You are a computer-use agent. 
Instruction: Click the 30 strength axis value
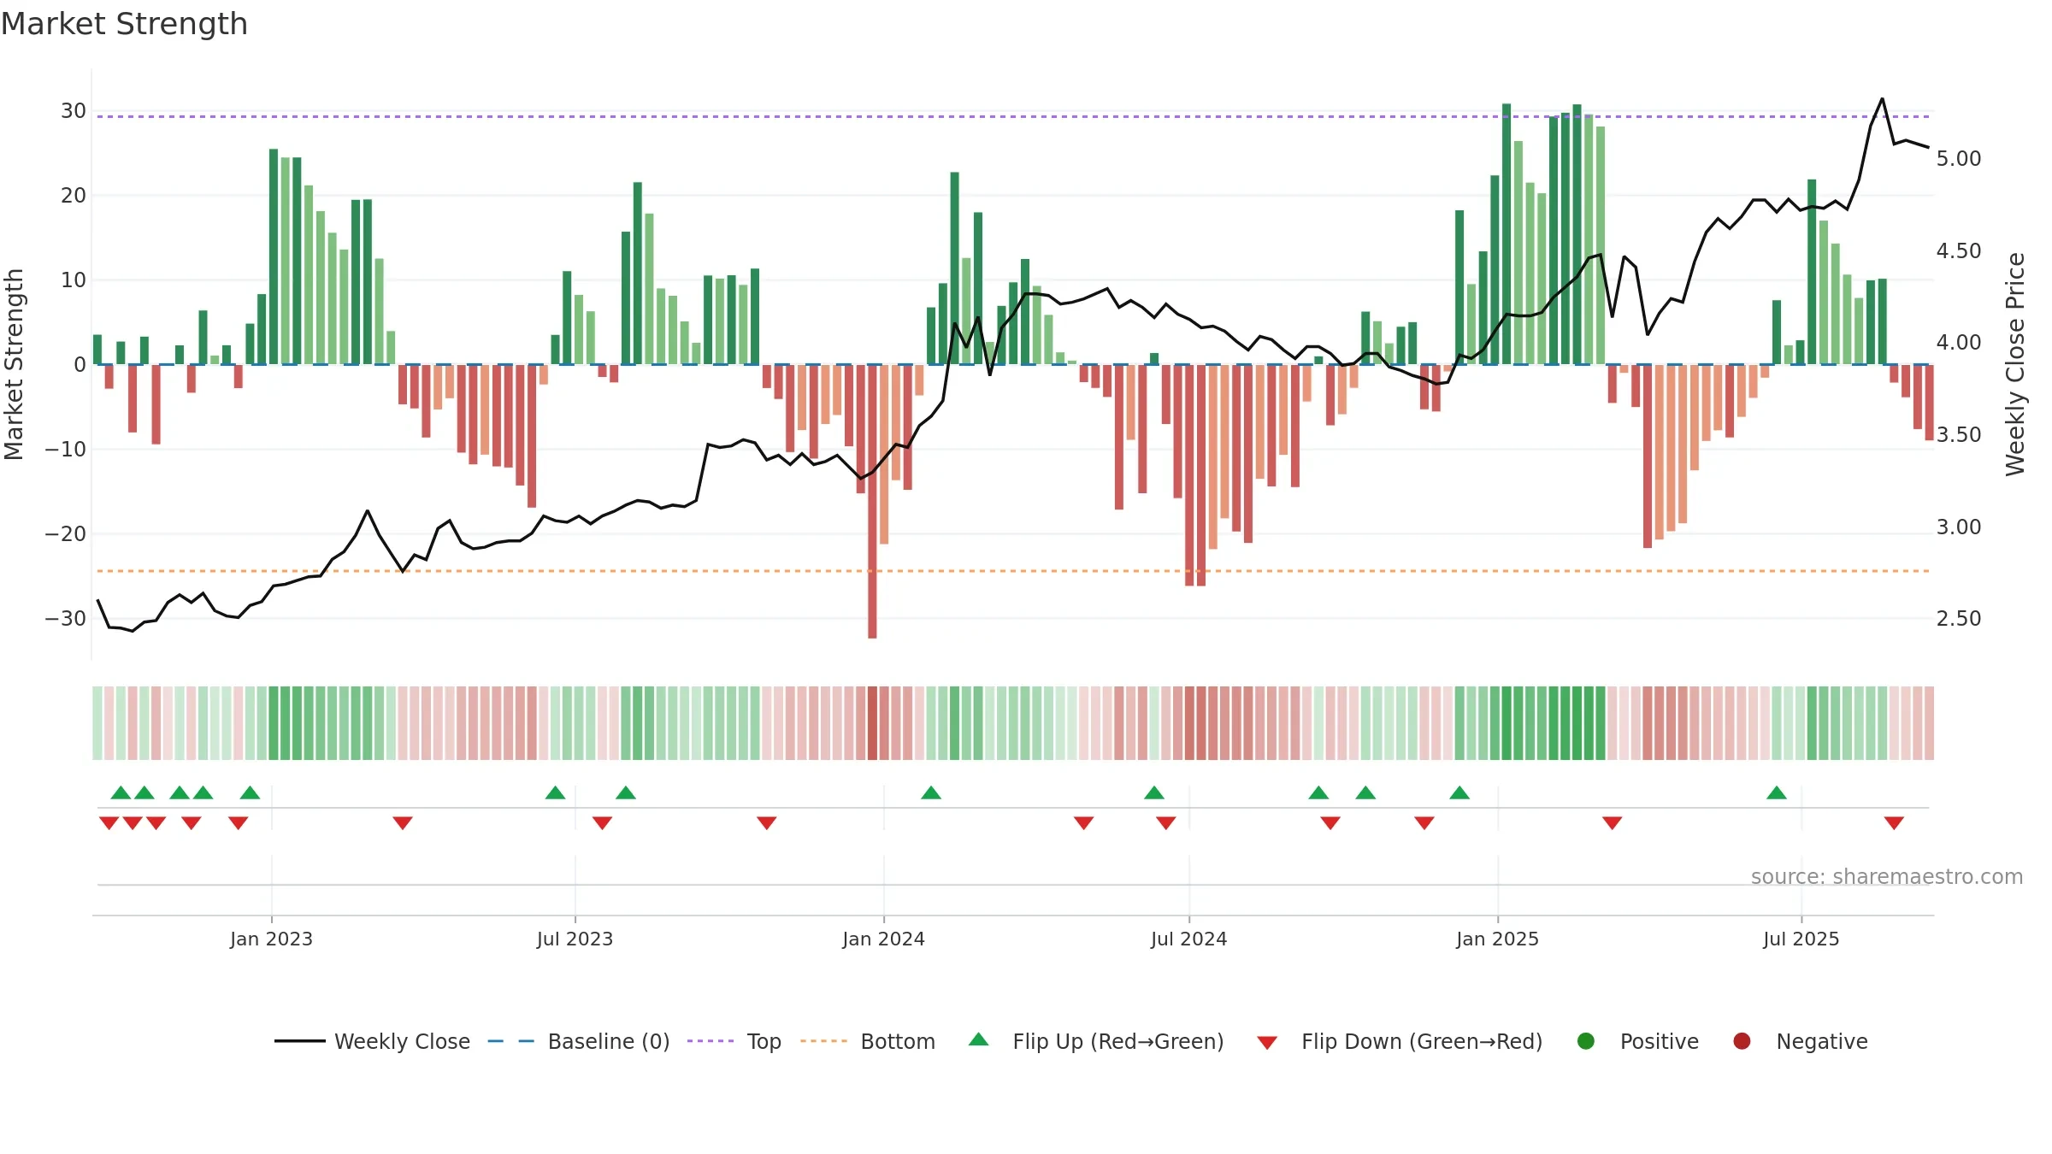tap(74, 111)
